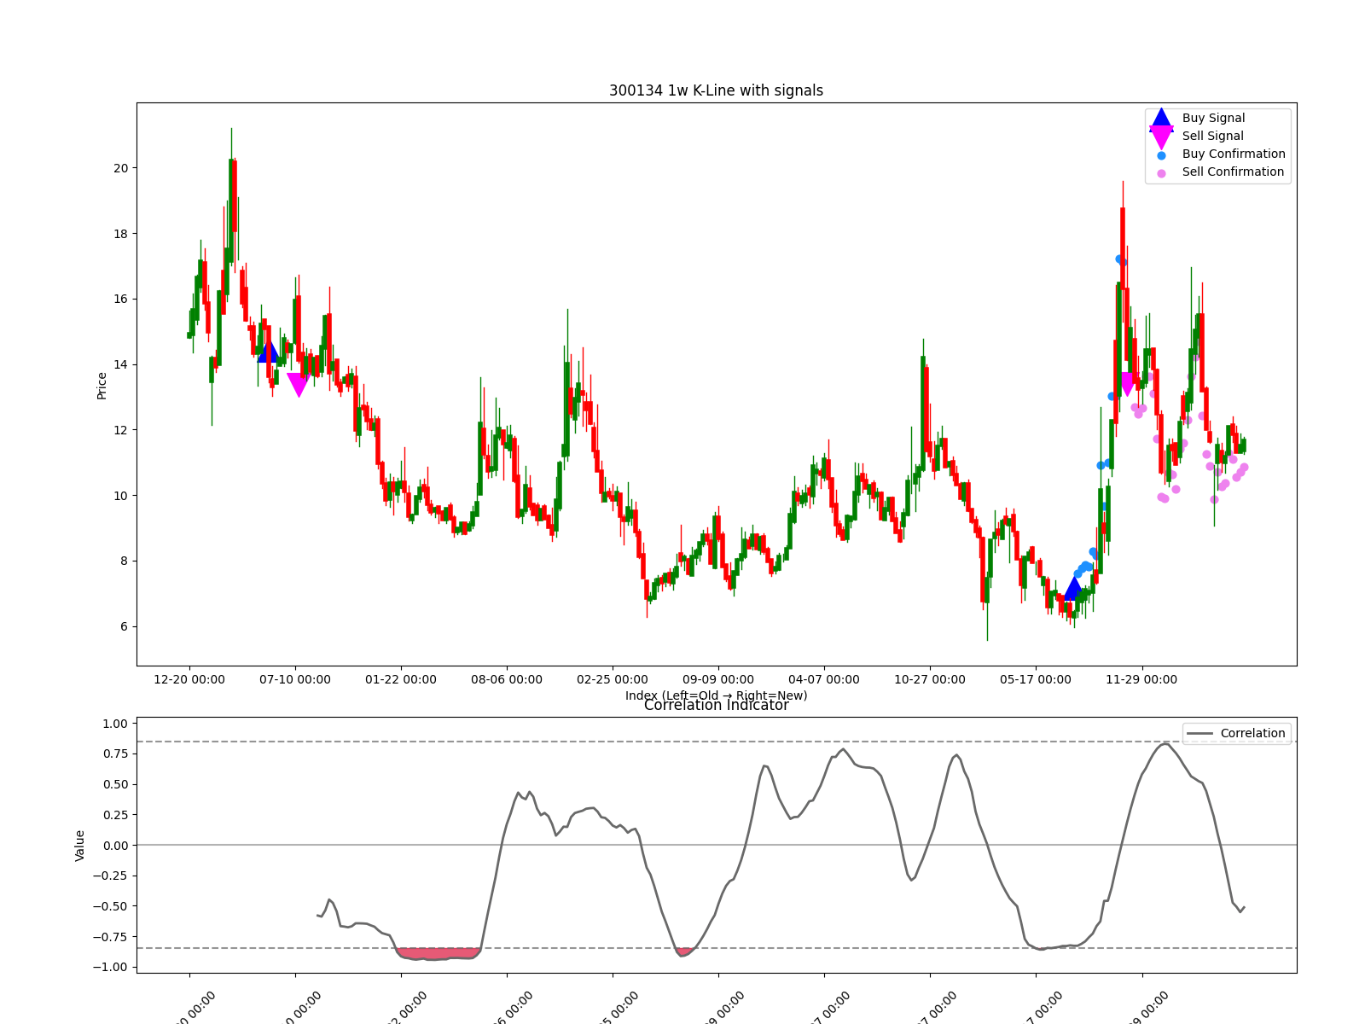Image resolution: width=1365 pixels, height=1024 pixels.
Task: Click the chart title '300134 1w K-Line with signals'
Action: click(716, 90)
